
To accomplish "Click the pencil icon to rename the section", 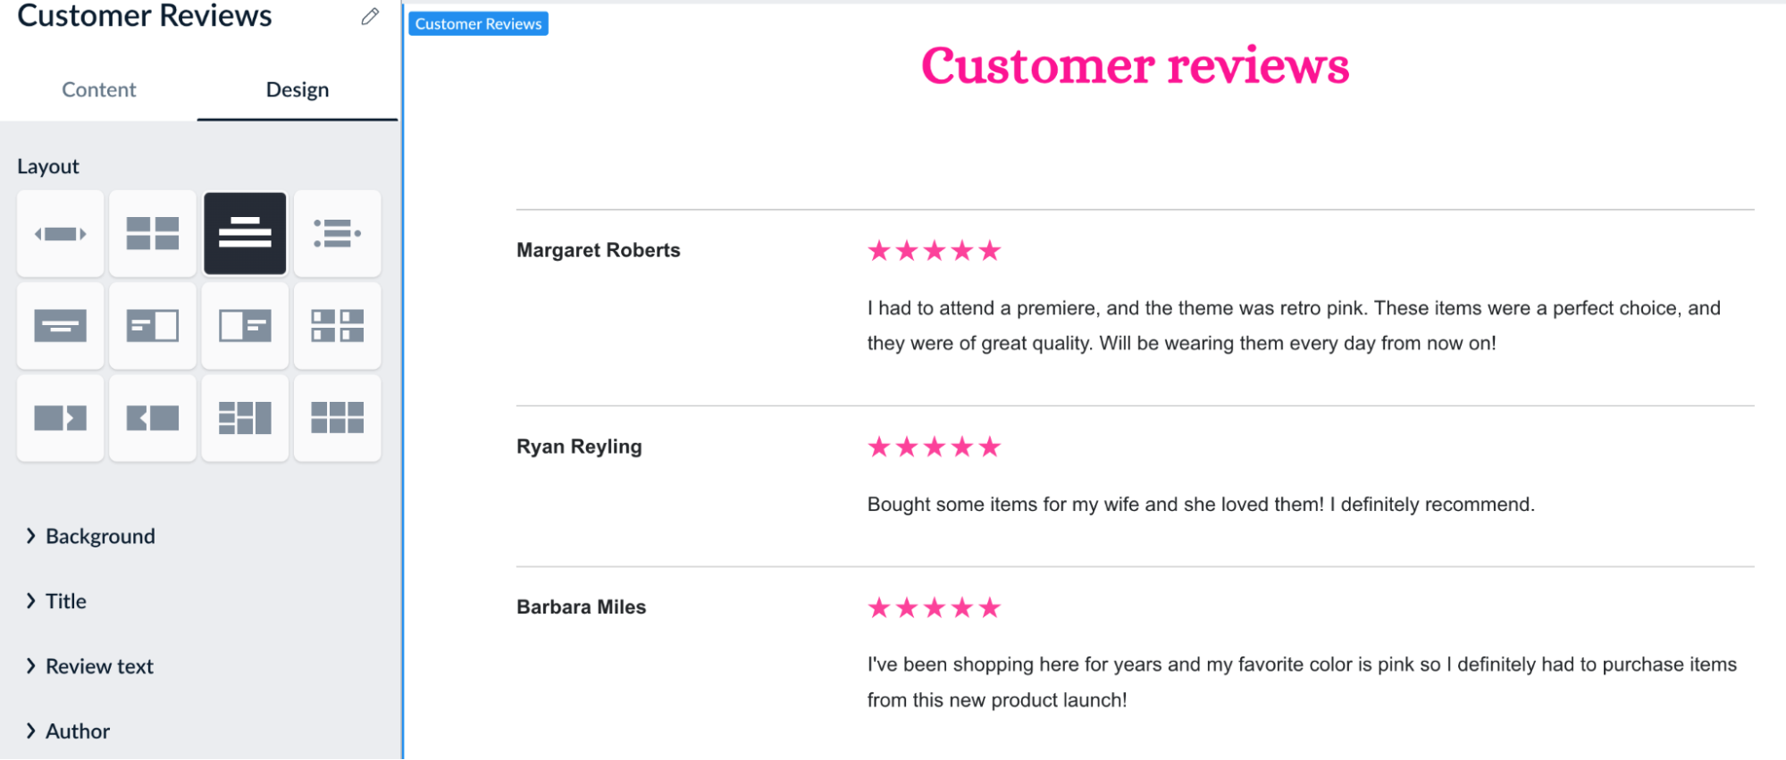I will (369, 17).
